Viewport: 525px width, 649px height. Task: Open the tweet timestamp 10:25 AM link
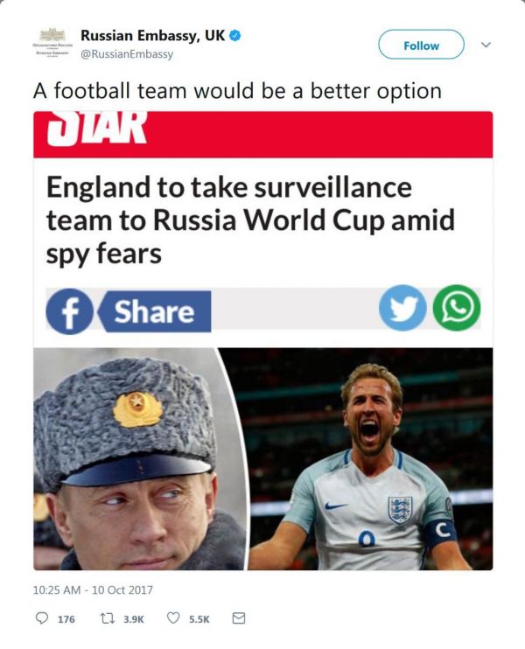coord(93,590)
